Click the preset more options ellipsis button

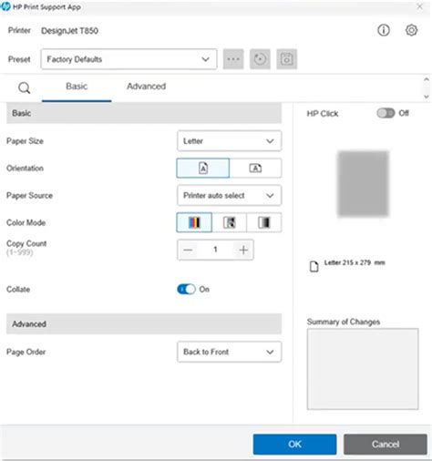(233, 59)
